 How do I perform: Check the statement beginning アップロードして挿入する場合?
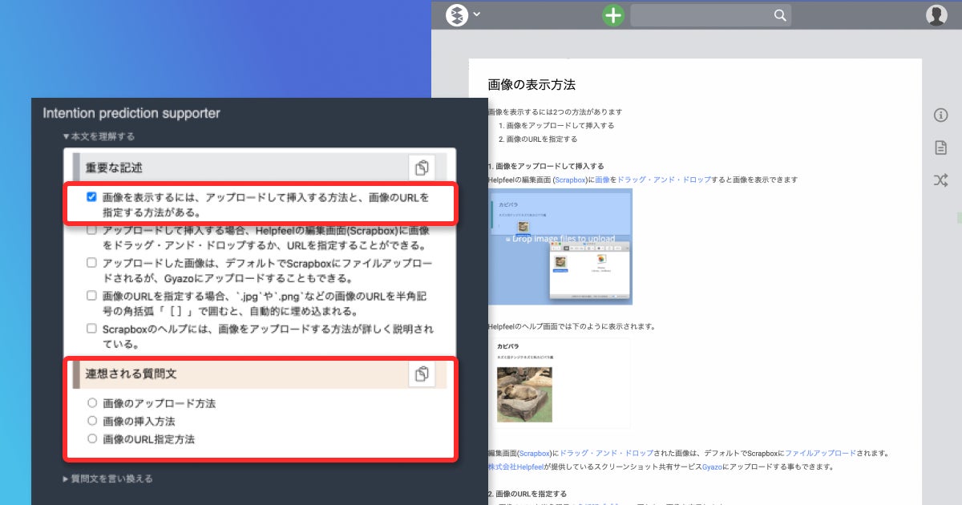tap(91, 229)
